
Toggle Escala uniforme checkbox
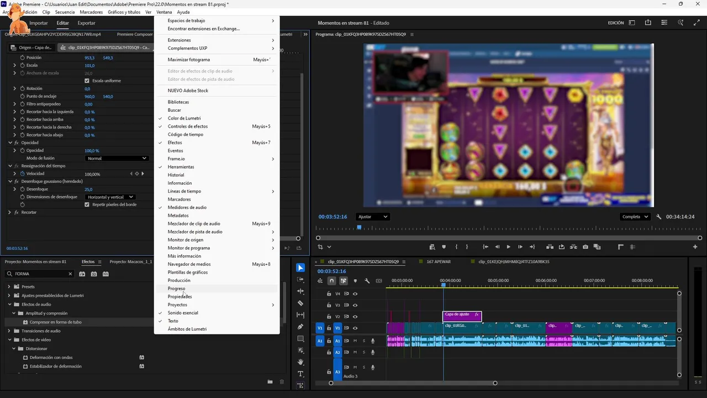(87, 81)
